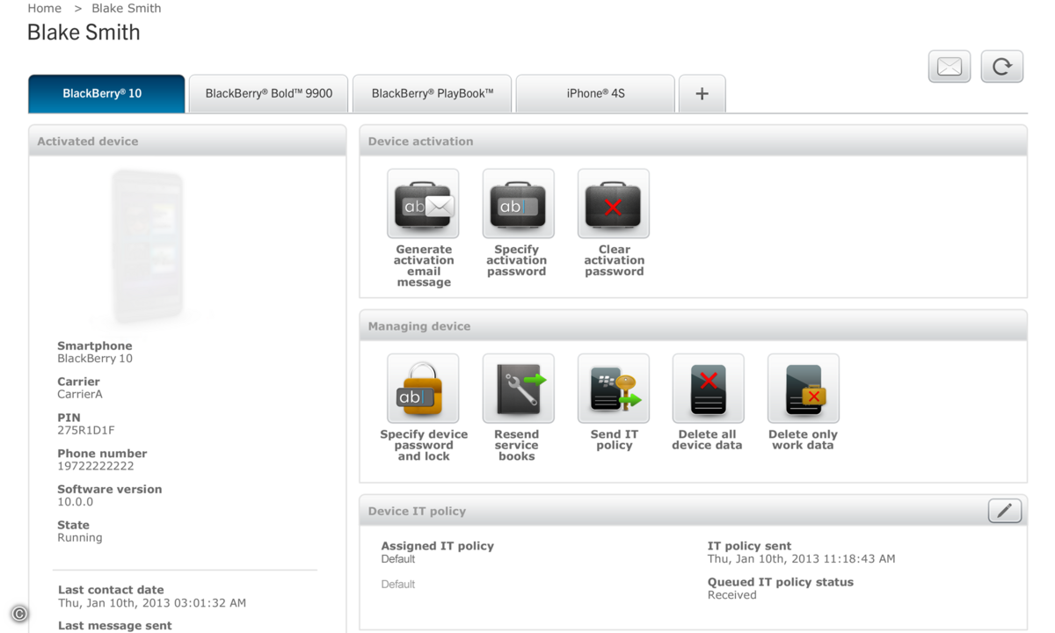The image size is (1055, 633).
Task: Click the Send IT policy icon
Action: pos(613,389)
